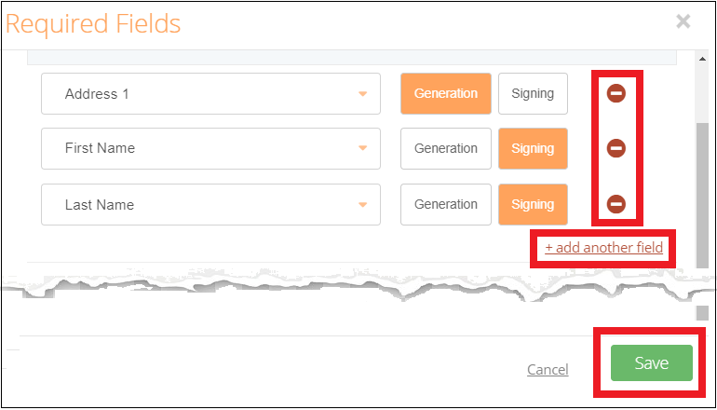Remove the Address 1 field row
Image resolution: width=717 pixels, height=410 pixels.
coord(616,93)
